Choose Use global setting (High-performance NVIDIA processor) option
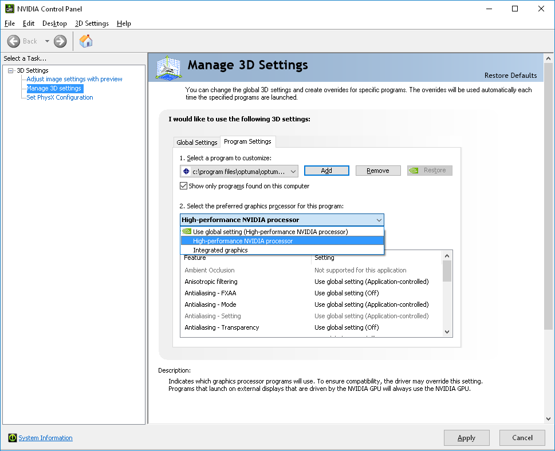Viewport: 555px width, 451px height. point(282,232)
